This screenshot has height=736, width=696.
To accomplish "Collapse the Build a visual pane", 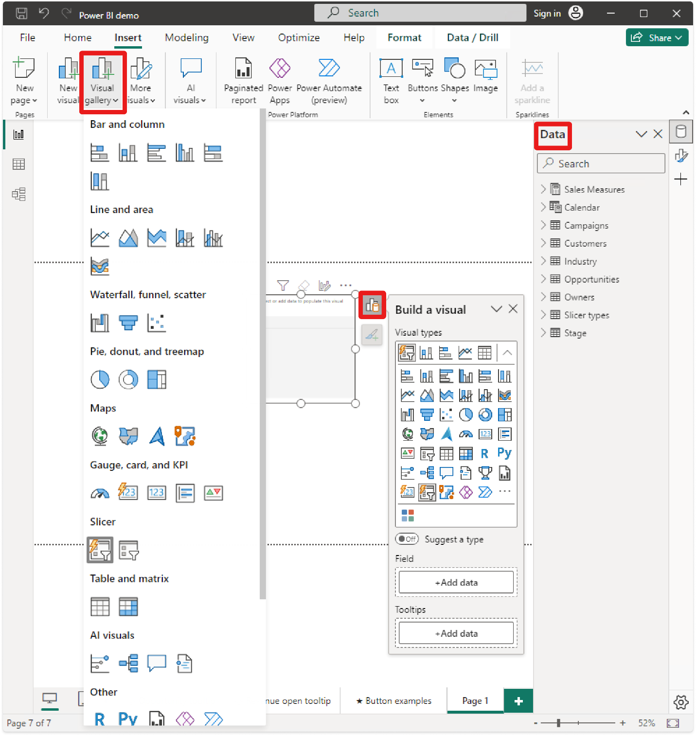I will pos(497,309).
